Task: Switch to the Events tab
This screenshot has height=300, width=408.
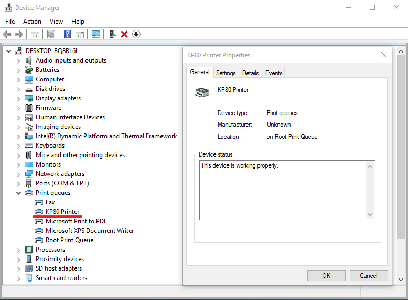Action: 273,73
